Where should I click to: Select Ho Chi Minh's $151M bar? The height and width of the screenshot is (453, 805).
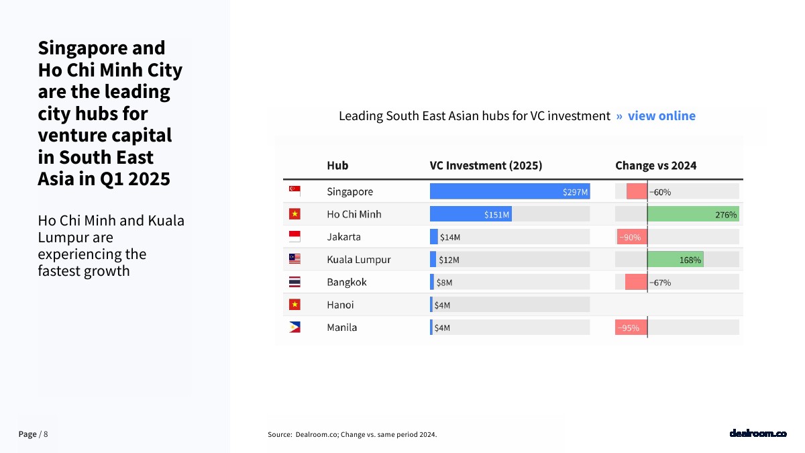(x=471, y=214)
